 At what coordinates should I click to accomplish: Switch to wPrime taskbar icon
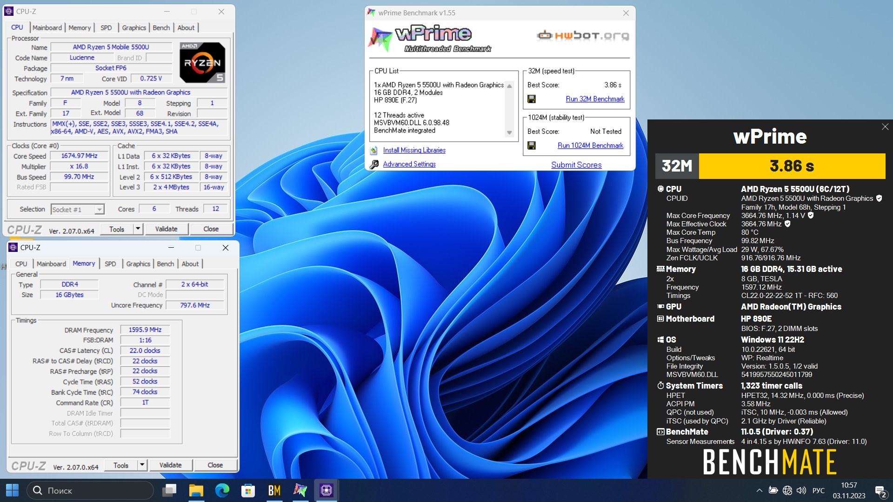click(x=300, y=490)
